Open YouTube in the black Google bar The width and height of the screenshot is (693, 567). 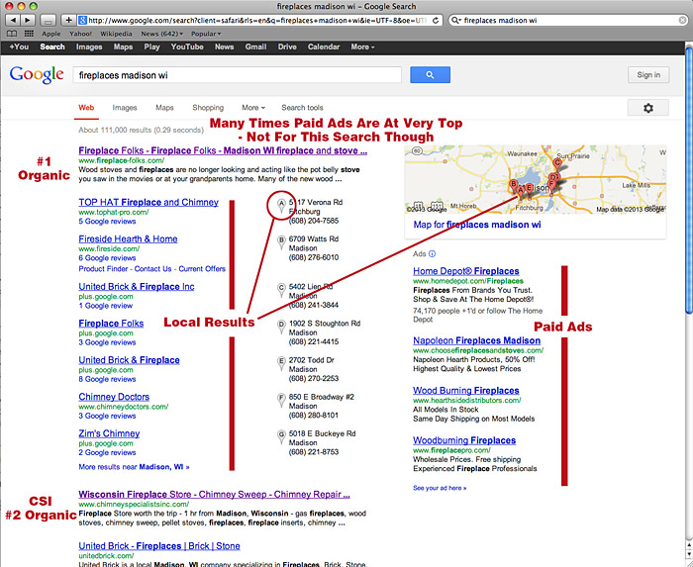[187, 47]
